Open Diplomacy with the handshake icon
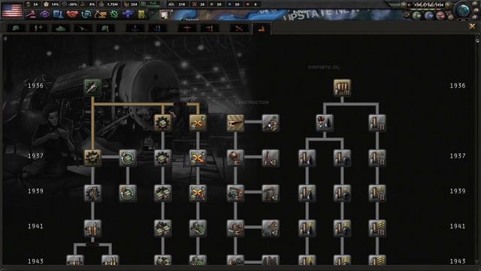Image resolution: width=481 pixels, height=271 pixels. tap(72, 14)
